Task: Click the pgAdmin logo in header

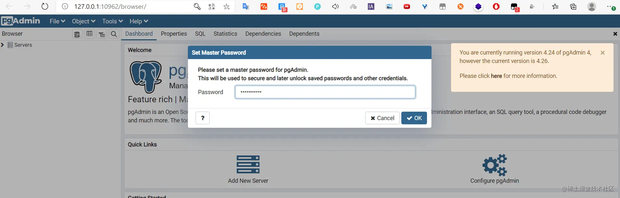Action: tap(20, 21)
